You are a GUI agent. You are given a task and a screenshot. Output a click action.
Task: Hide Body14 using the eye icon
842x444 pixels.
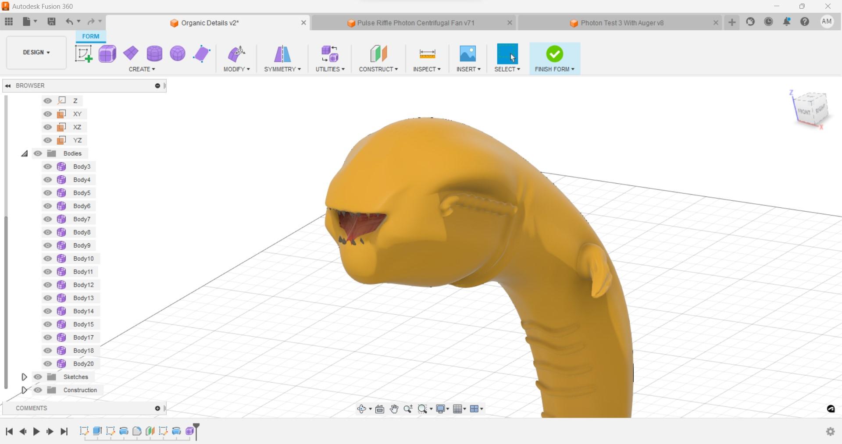[48, 311]
